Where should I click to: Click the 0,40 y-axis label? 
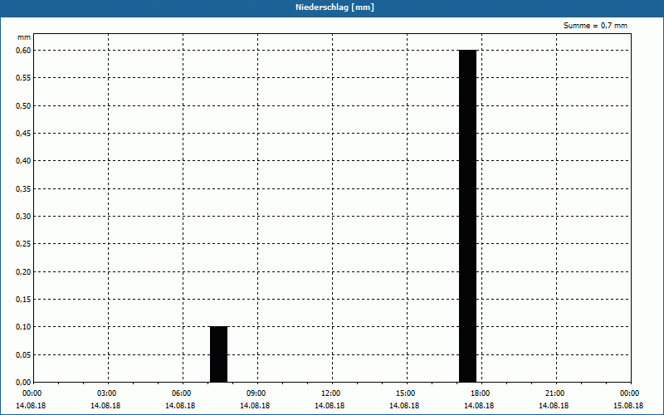pos(23,161)
